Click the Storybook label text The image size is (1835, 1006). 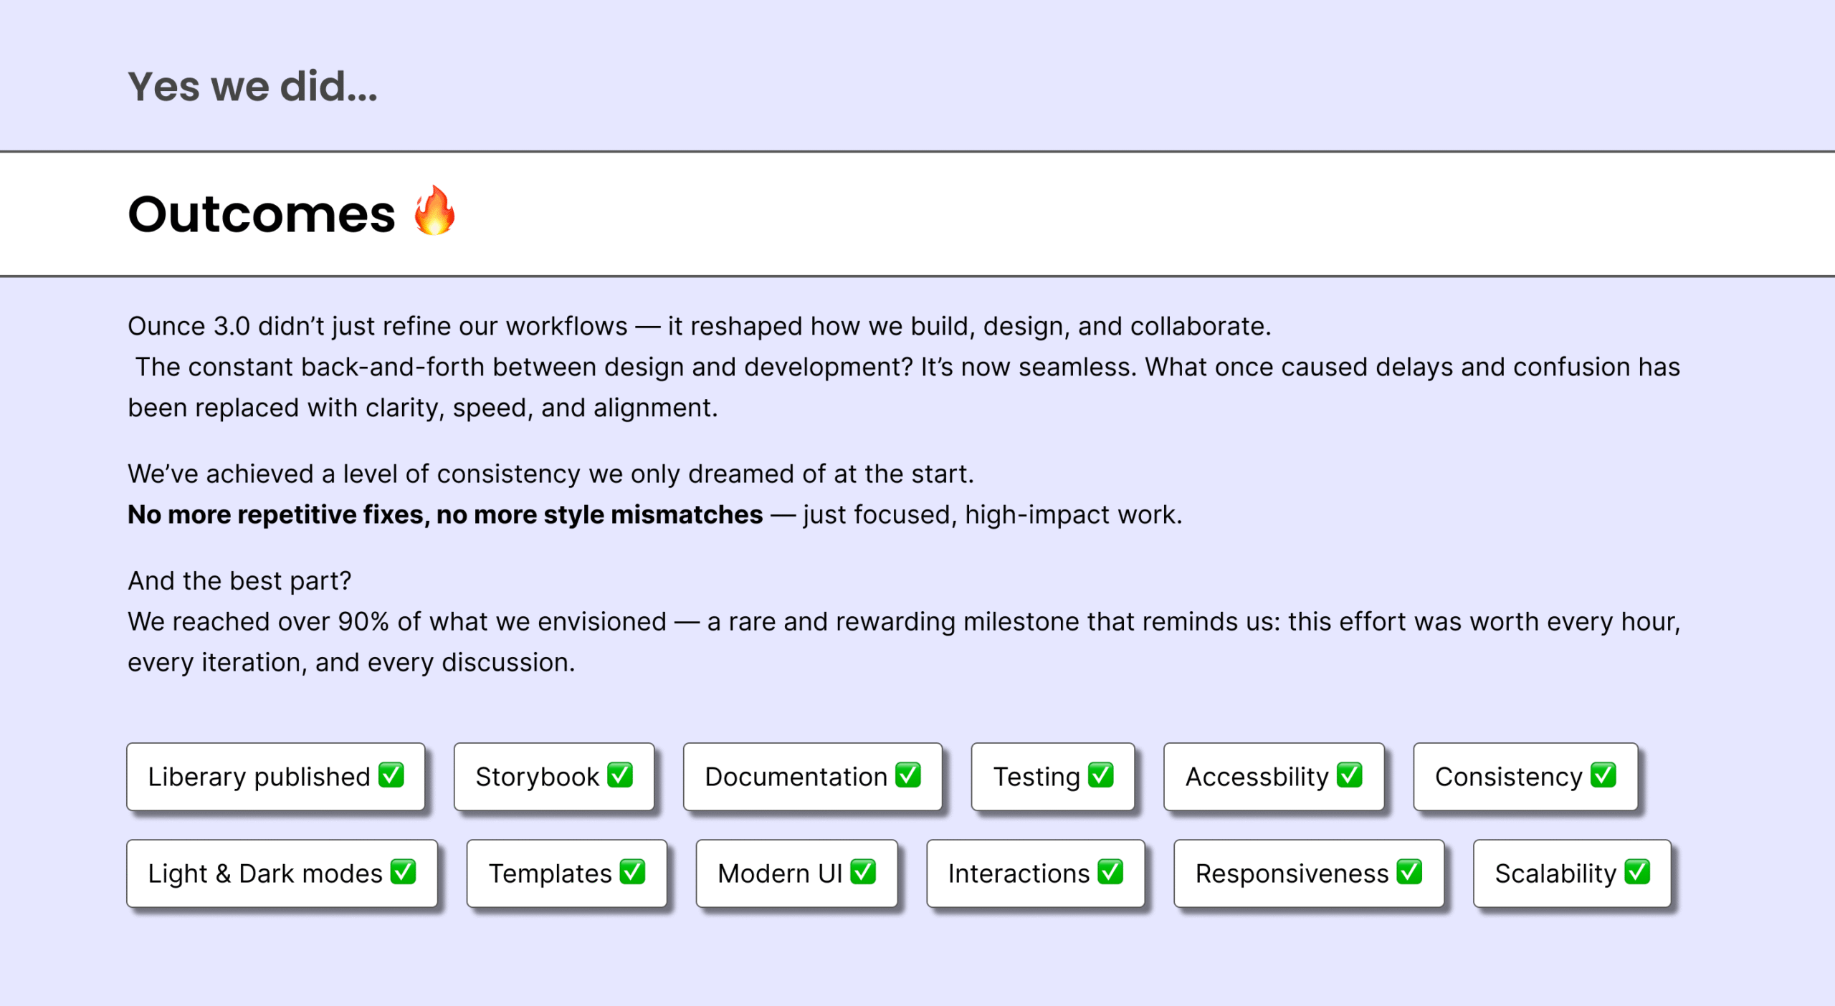click(x=537, y=777)
